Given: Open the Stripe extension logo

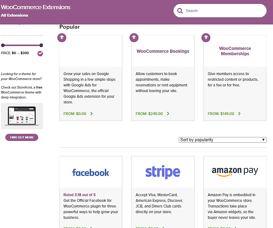Looking at the screenshot, I should pyautogui.click(x=163, y=172).
